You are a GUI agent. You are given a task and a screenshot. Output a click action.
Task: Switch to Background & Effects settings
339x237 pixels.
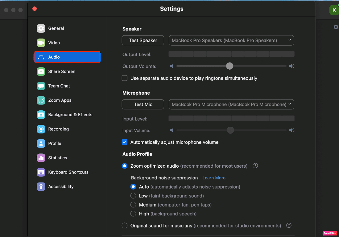tap(68, 115)
